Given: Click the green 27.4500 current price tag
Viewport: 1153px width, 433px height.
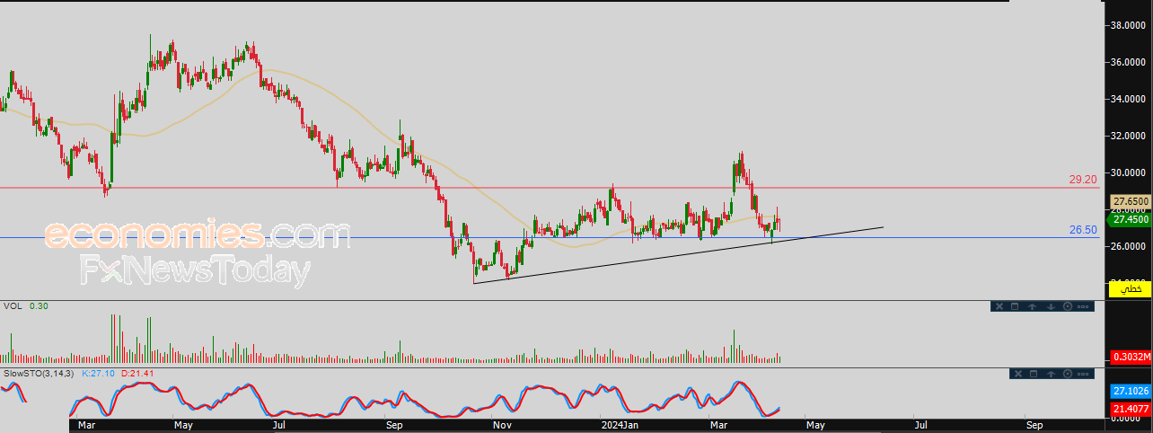Looking at the screenshot, I should pos(1131,219).
